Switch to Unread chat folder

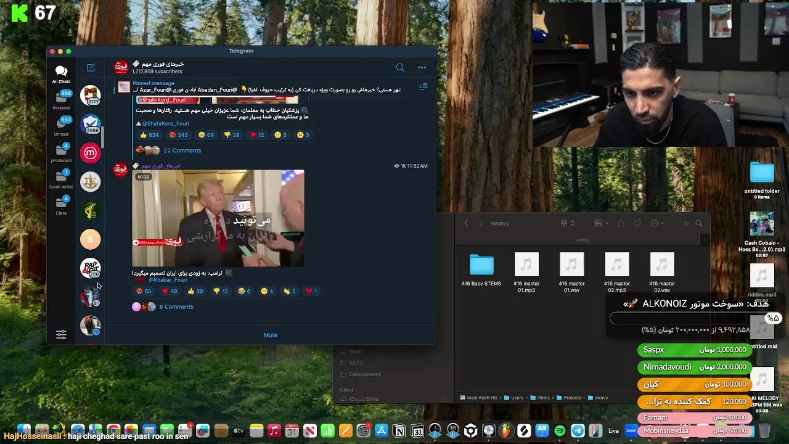[x=61, y=126]
